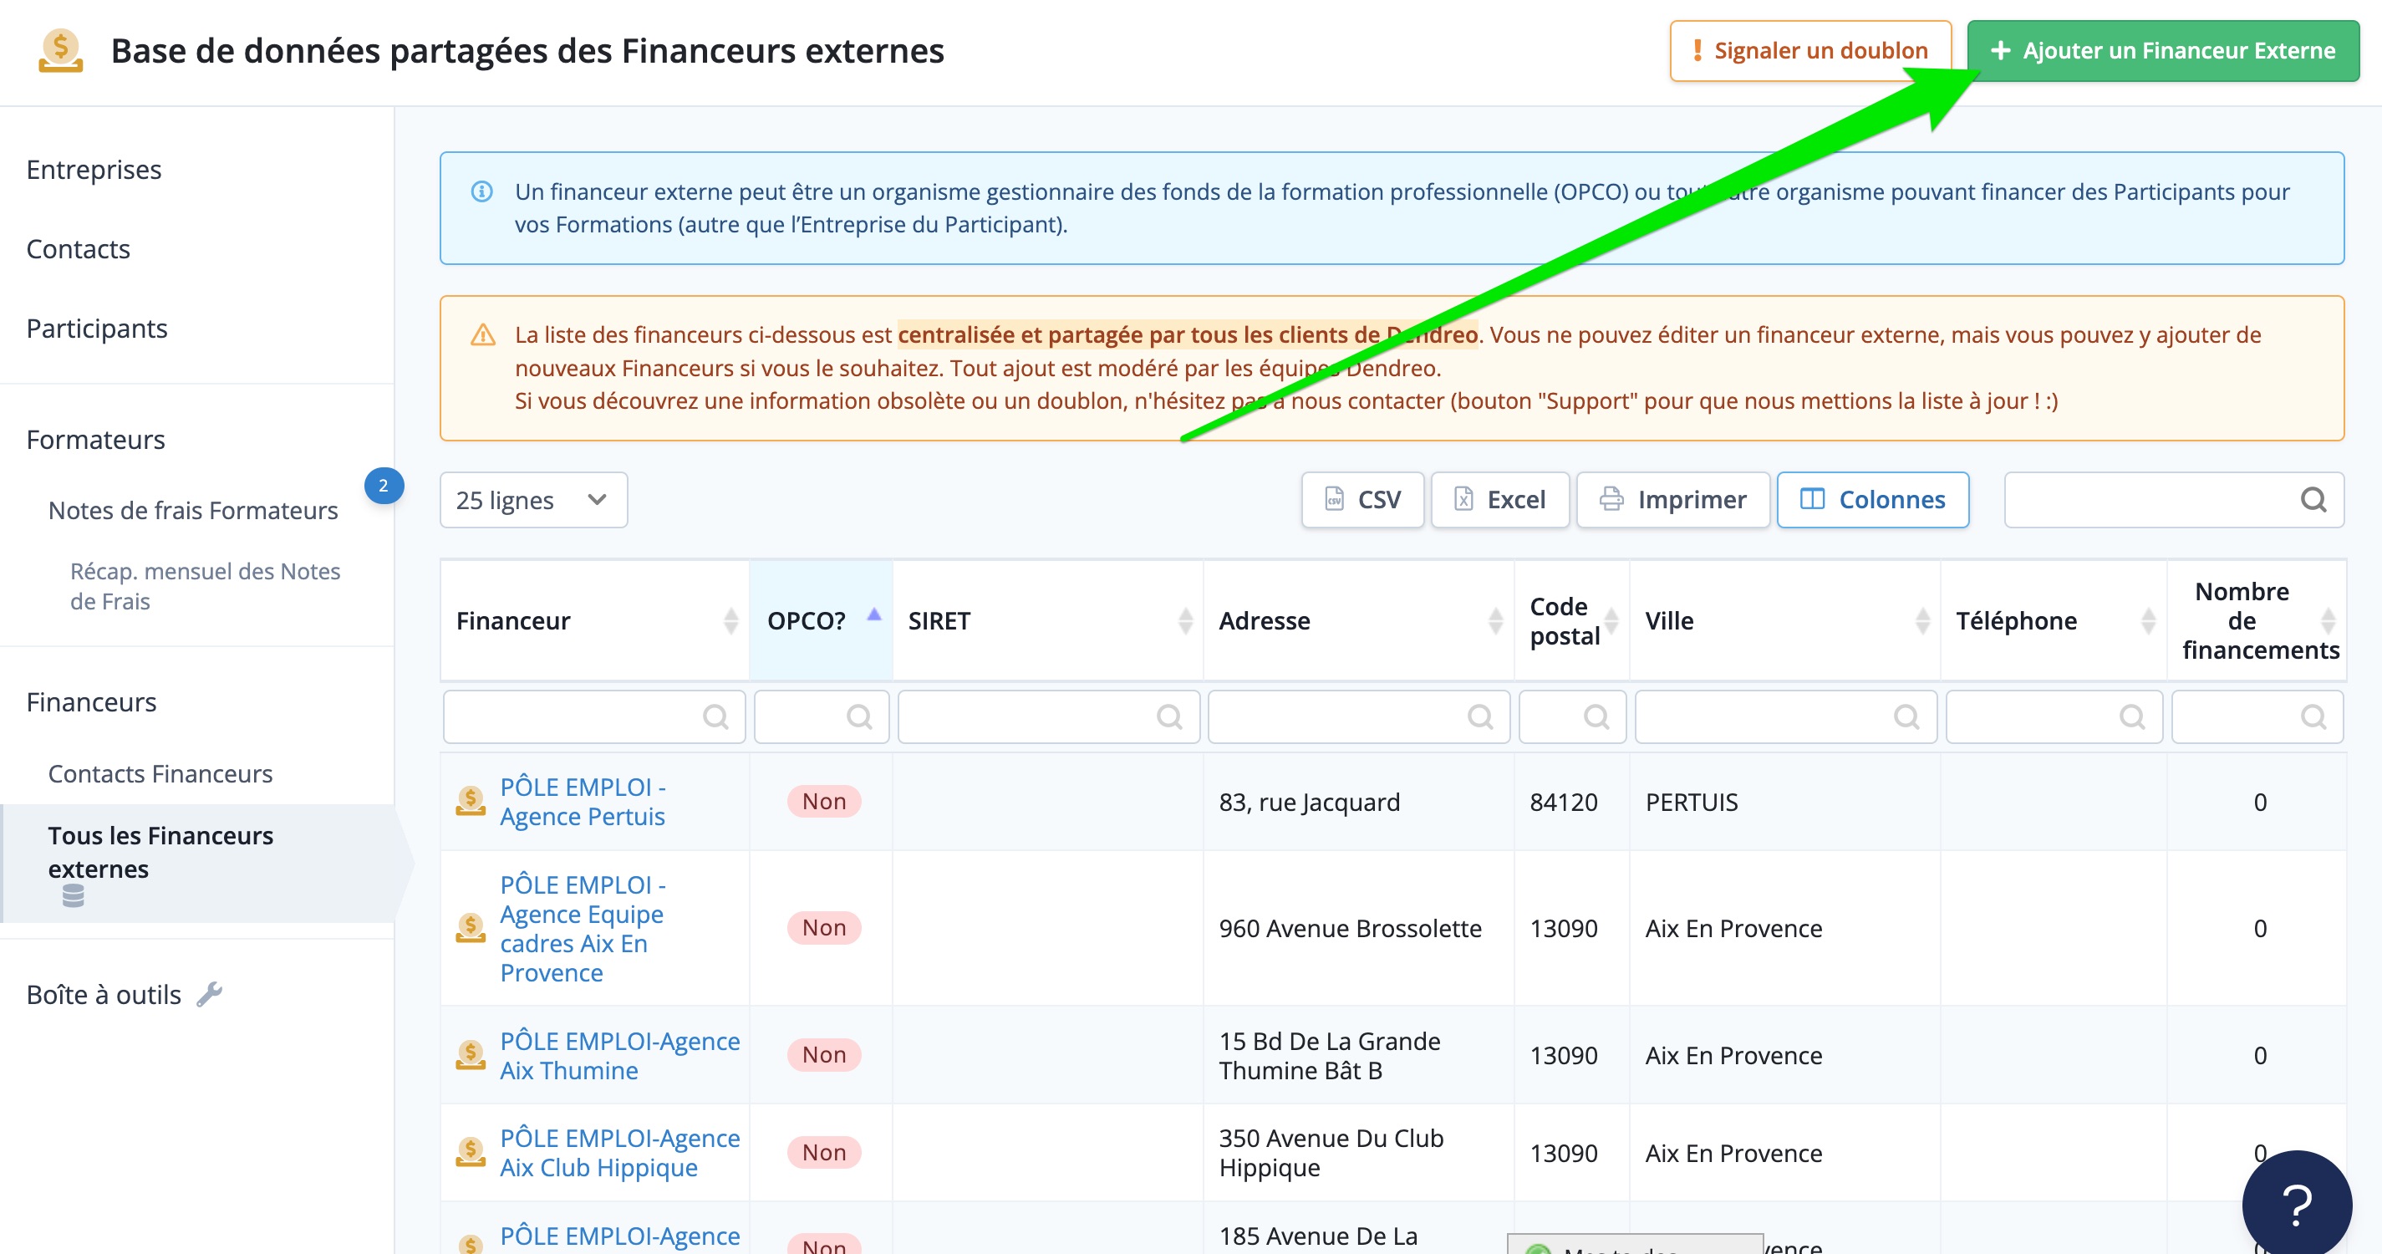The image size is (2382, 1254).
Task: Export the table with the CSV button
Action: [x=1362, y=500]
